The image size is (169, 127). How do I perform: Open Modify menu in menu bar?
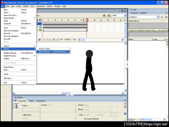coord(26,6)
